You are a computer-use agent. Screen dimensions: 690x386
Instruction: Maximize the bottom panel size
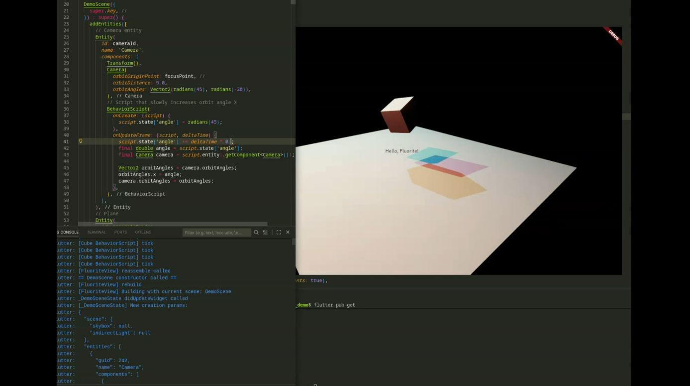click(x=279, y=233)
